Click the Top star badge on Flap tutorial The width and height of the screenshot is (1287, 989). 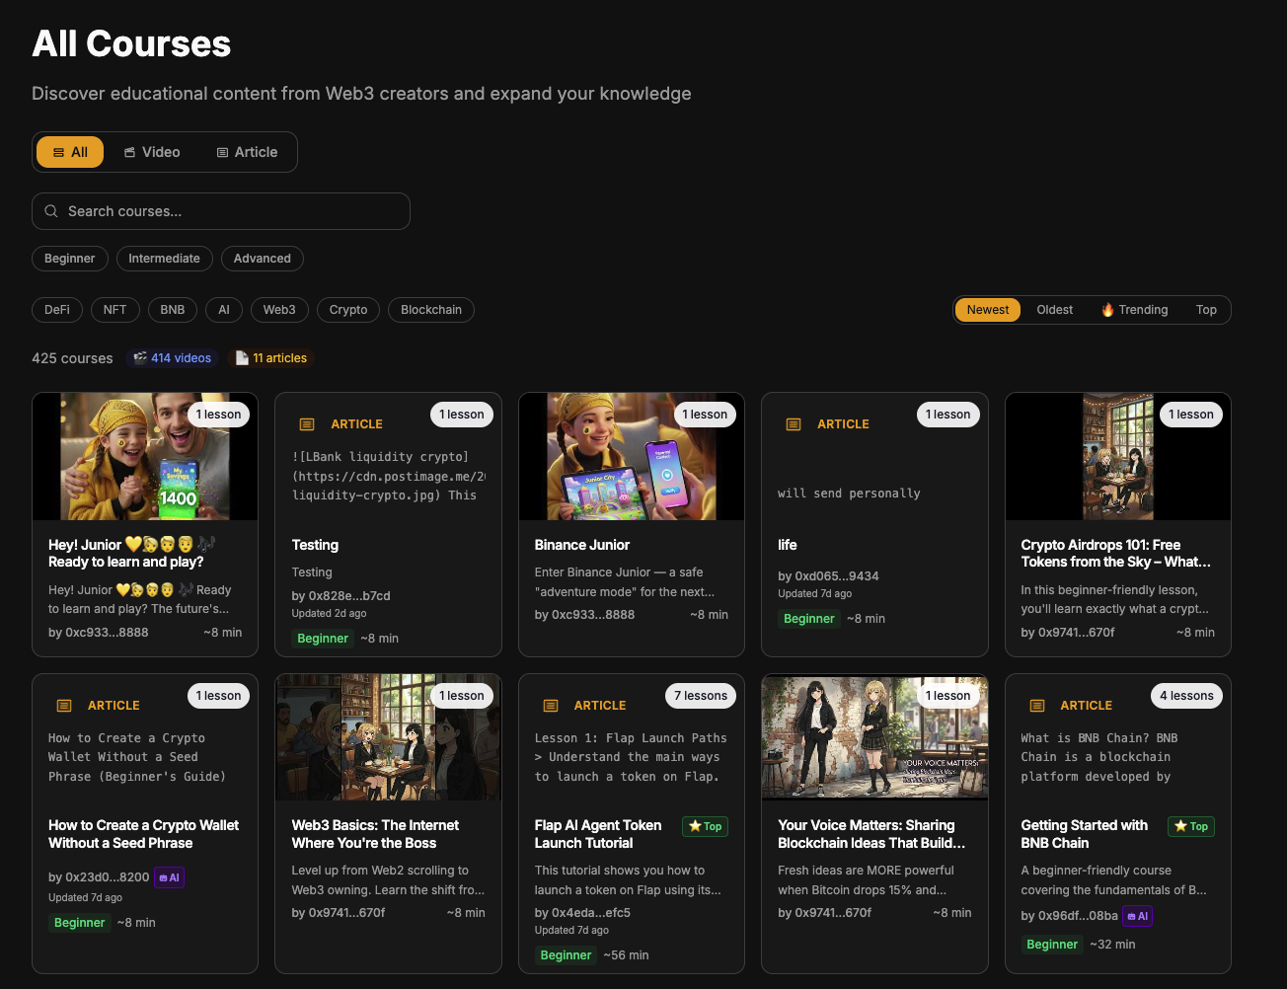706,826
